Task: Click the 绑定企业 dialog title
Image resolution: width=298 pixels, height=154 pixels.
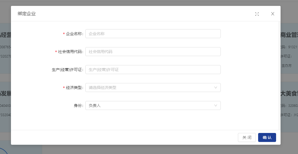Action: point(27,14)
